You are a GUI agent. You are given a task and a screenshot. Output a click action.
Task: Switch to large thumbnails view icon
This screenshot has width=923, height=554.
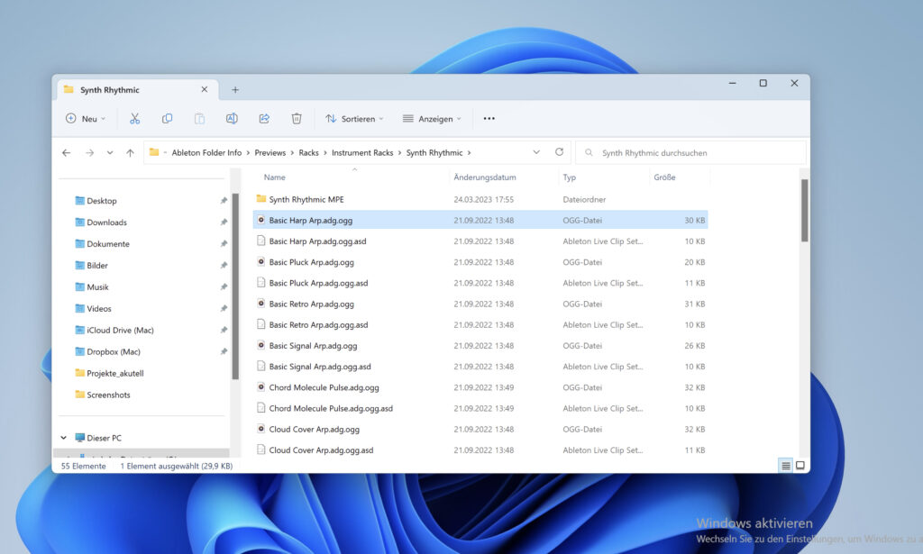click(x=800, y=466)
